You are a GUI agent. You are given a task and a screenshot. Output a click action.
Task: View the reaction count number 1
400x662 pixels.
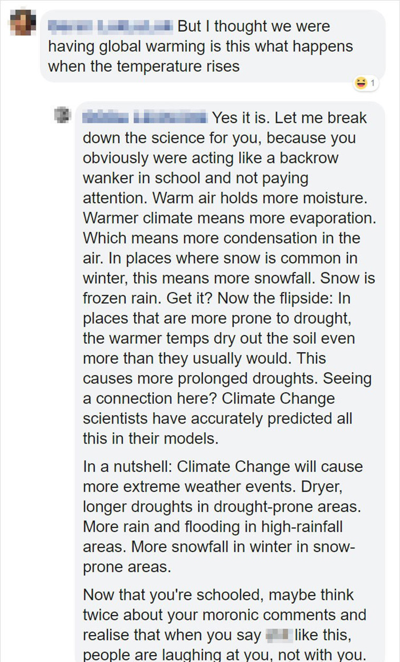coord(372,83)
